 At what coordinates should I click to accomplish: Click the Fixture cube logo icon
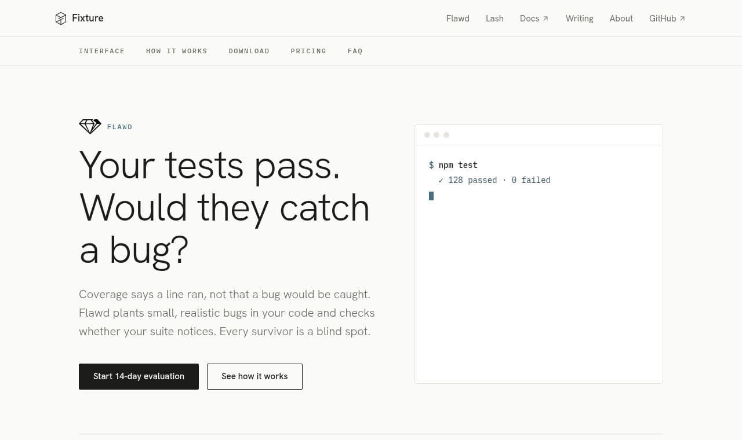click(x=61, y=19)
